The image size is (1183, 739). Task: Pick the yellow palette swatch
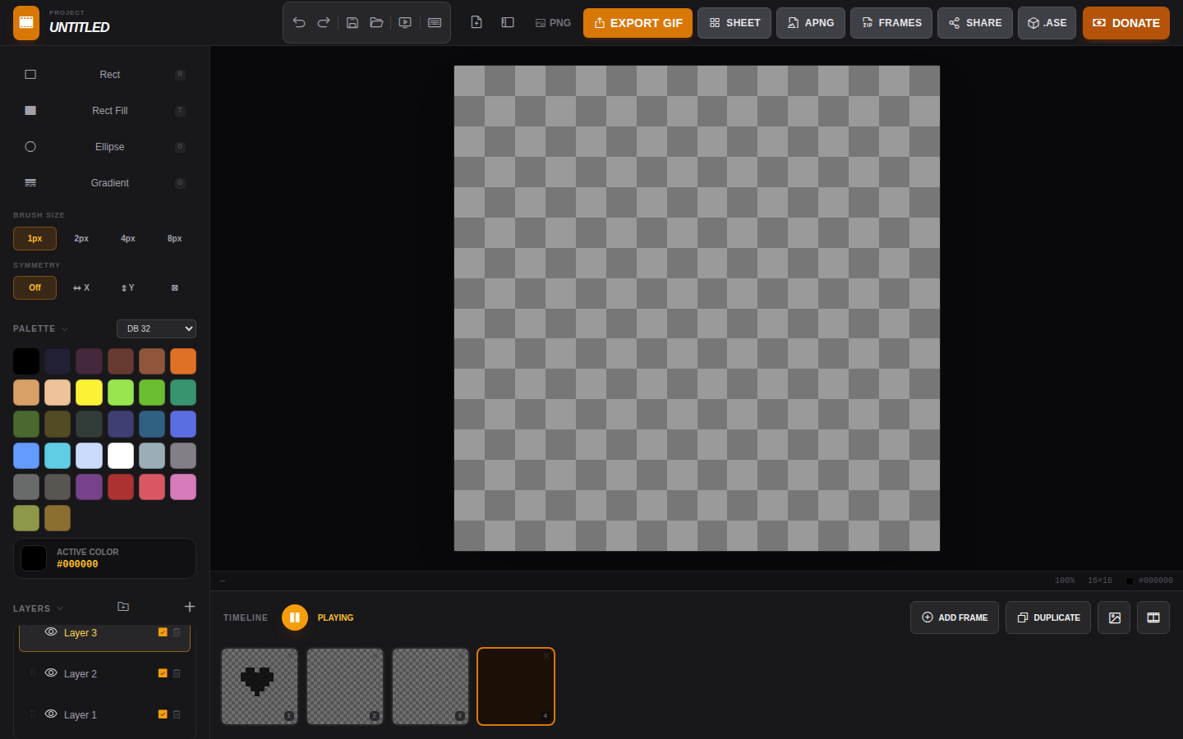pyautogui.click(x=89, y=392)
